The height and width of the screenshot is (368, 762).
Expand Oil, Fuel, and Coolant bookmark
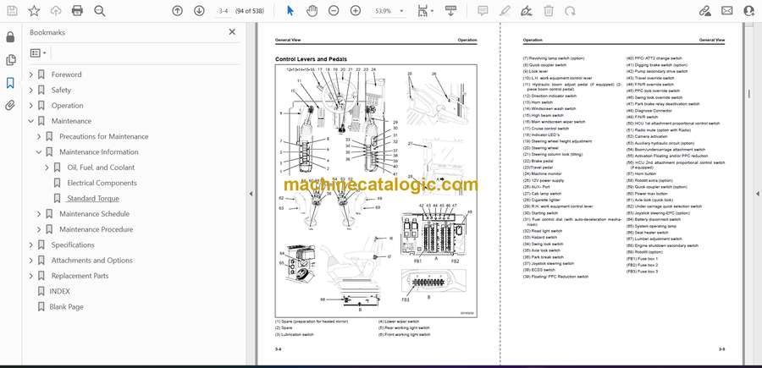pos(47,168)
